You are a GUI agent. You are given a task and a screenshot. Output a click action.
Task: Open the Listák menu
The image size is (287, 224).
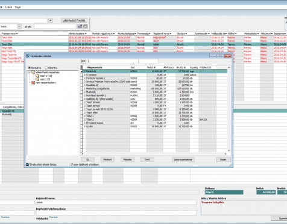pos(8,7)
